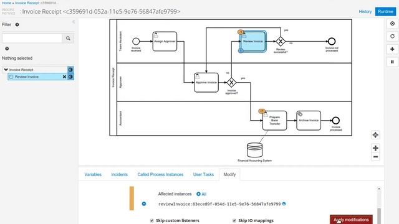Collapse the Invoice Receipt tree node
The width and height of the screenshot is (399, 224).
6,69
